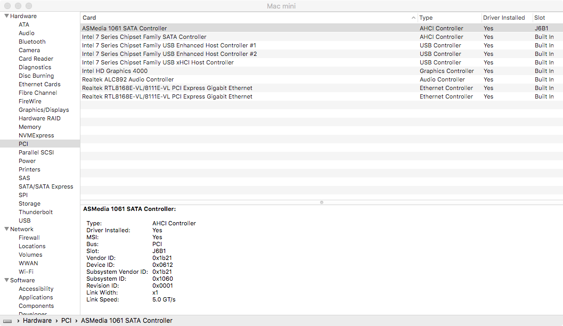This screenshot has height=326, width=563.
Task: Select Camera in the sidebar
Action: point(29,50)
